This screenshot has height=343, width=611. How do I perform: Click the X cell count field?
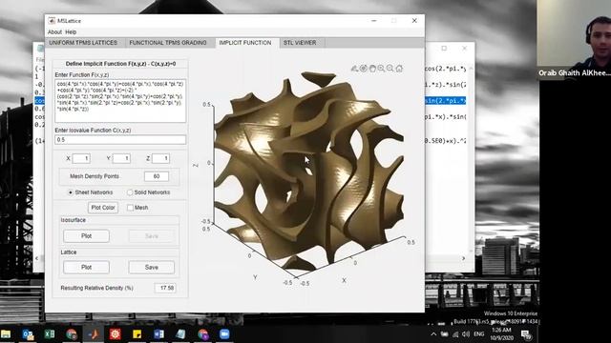81,158
